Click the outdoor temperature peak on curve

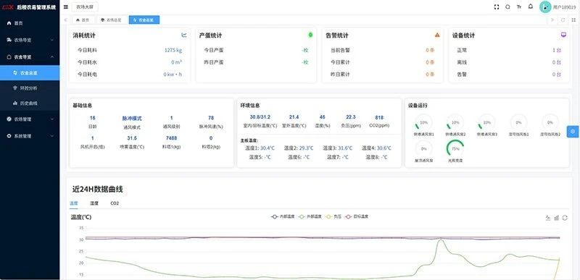click(441, 240)
